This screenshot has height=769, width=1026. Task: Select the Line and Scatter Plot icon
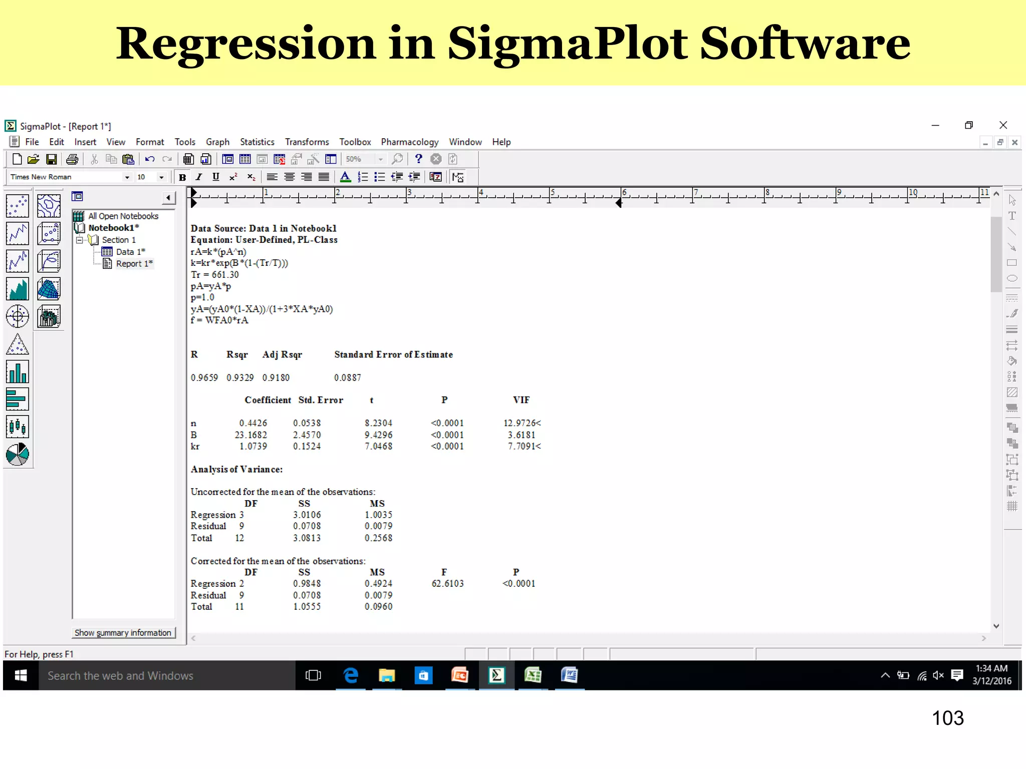(18, 261)
